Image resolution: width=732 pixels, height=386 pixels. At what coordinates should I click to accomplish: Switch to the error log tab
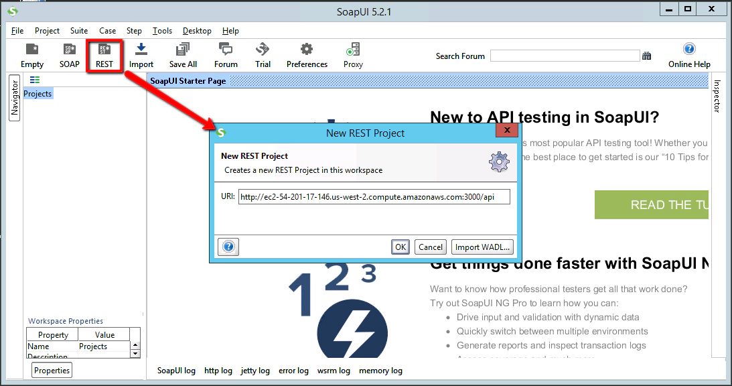click(x=293, y=370)
